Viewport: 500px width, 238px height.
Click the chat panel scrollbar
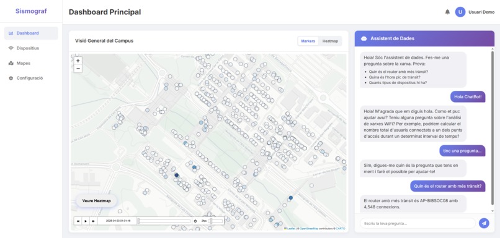493,127
